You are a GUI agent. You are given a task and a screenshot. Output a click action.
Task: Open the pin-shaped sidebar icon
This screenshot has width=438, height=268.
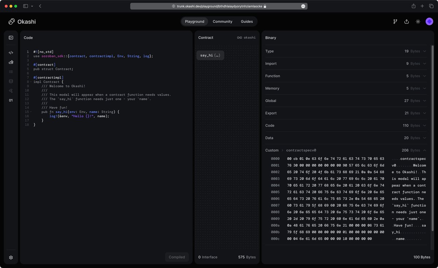point(11,91)
